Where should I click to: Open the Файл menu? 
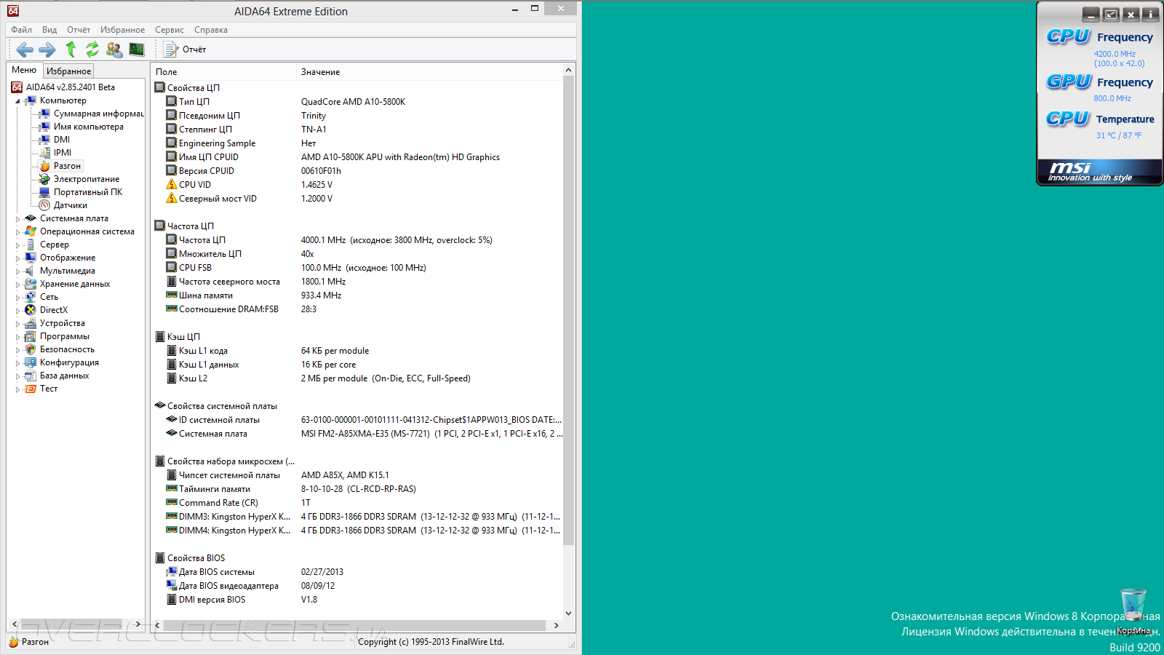click(21, 30)
